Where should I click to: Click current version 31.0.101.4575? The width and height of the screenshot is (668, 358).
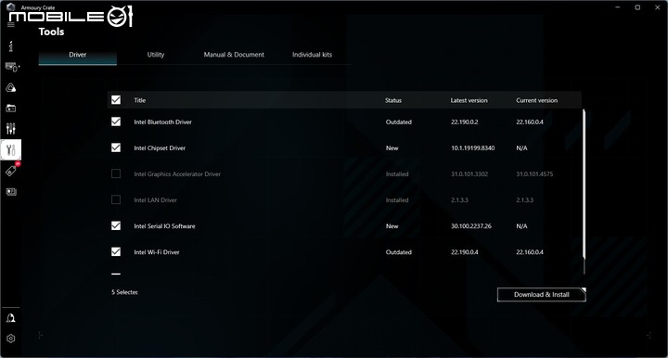tap(534, 174)
